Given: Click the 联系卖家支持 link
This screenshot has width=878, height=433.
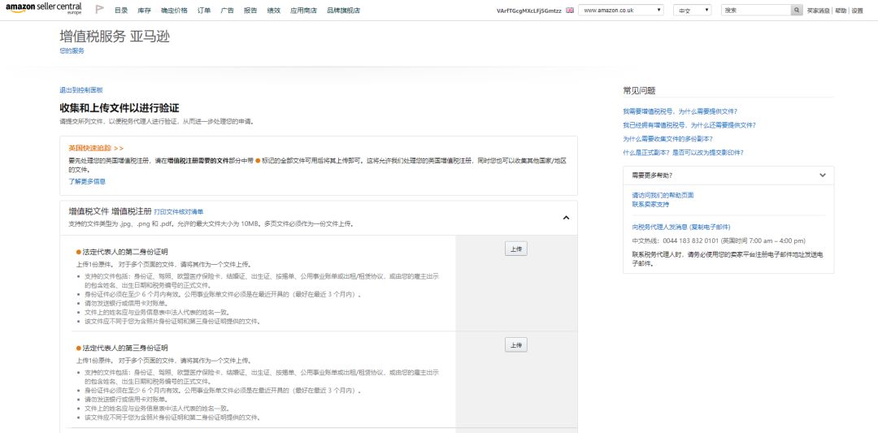Looking at the screenshot, I should (650, 204).
